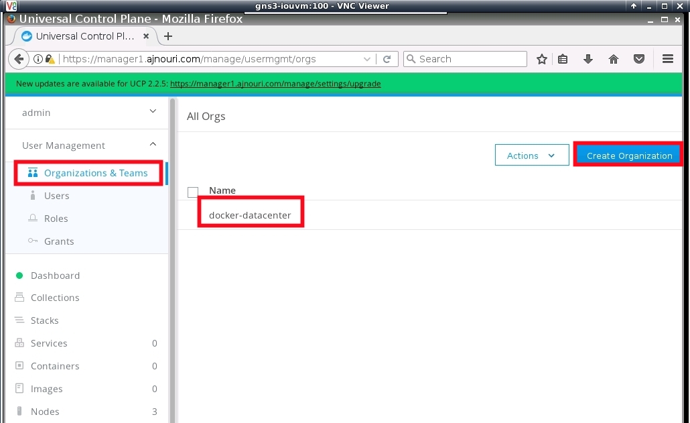
Task: Open the docker-datacenter organization
Action: pyautogui.click(x=250, y=215)
